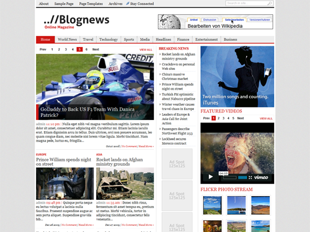The height and width of the screenshot is (232, 310).
Task: Open Prince William breaking news link
Action: [x=178, y=87]
